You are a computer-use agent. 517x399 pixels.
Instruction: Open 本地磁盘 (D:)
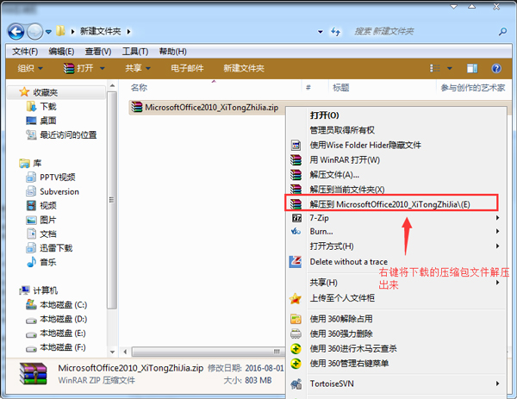(56, 319)
